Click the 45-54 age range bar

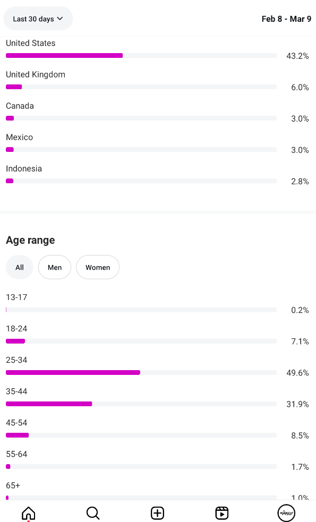141,435
